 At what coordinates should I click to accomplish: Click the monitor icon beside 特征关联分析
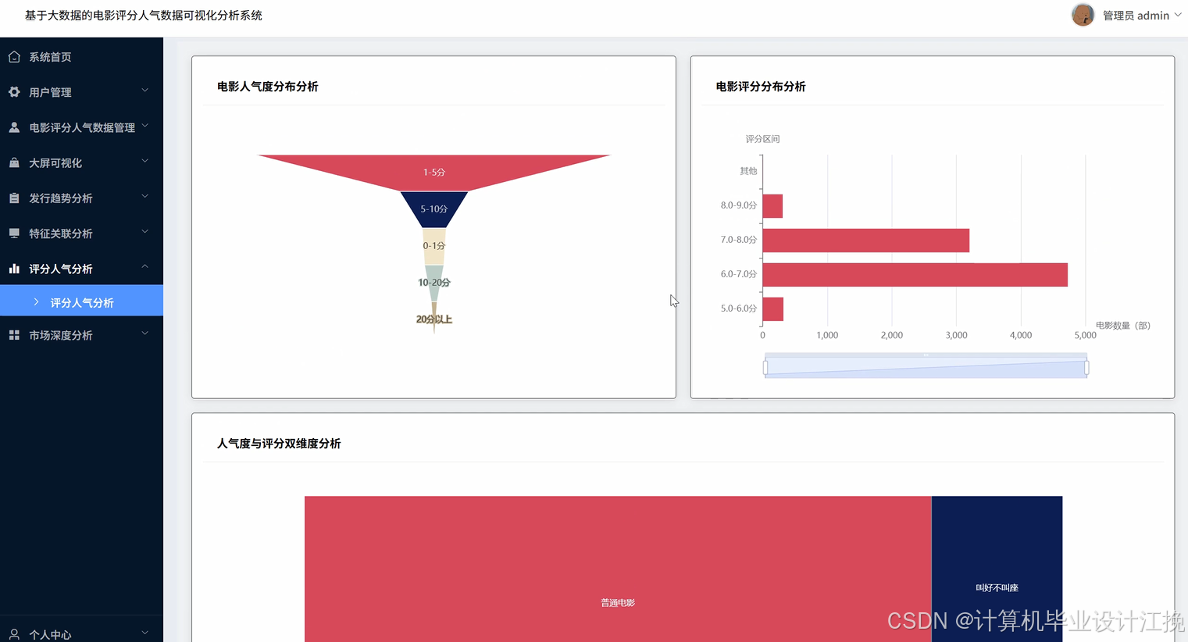coord(14,234)
